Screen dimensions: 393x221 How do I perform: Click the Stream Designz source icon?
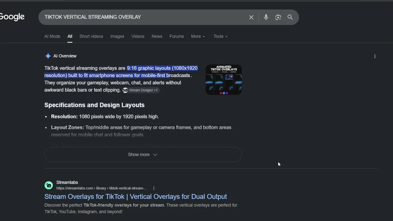point(125,90)
